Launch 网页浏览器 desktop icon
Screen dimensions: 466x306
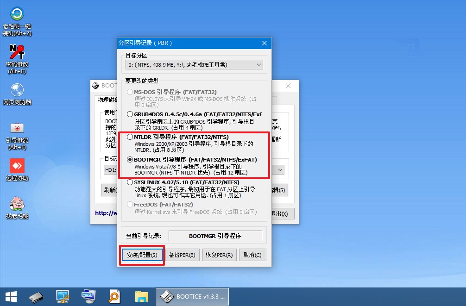17,94
